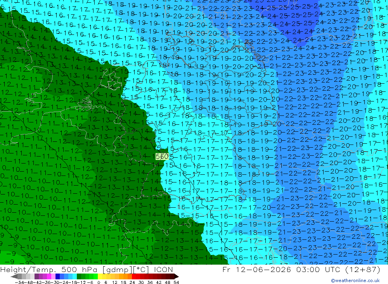Image resolution: width=388 pixels, height=284 pixels.
Task: Pick the bright yellow legend swatch at 0
Action: [100, 277]
